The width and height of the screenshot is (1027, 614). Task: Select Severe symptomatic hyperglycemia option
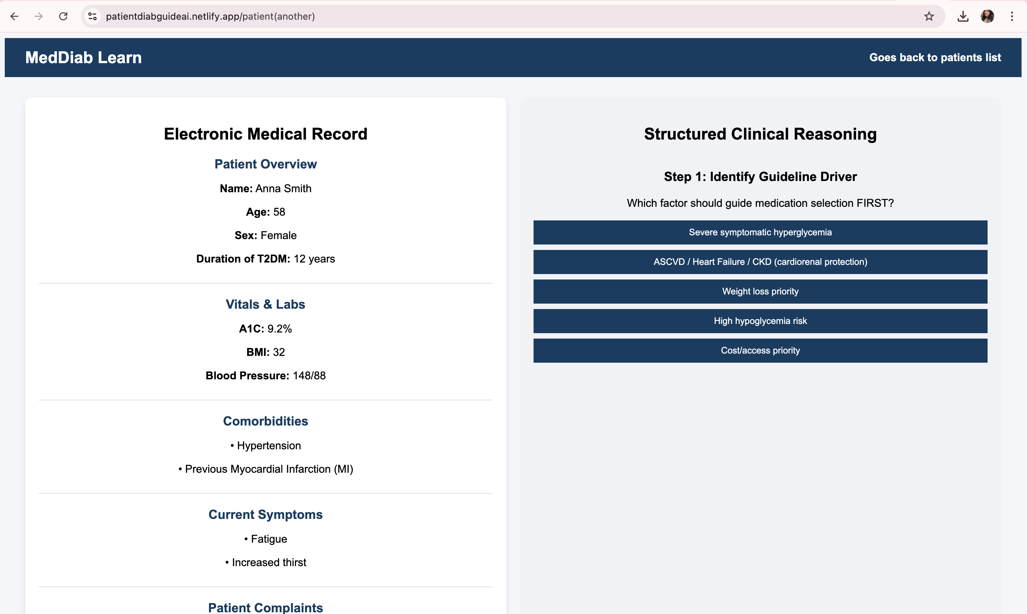click(x=760, y=232)
